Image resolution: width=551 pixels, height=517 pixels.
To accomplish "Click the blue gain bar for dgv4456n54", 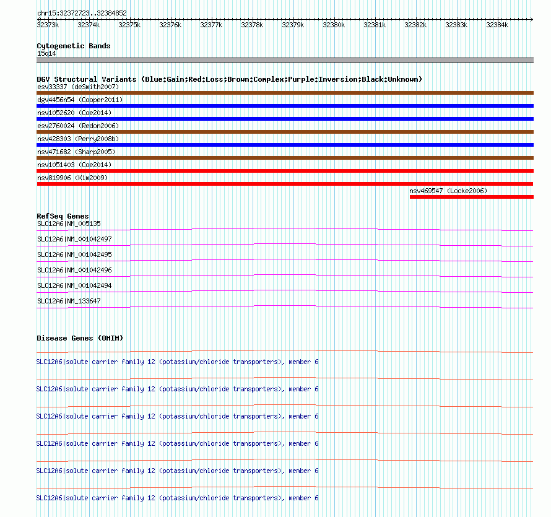I will [x=285, y=106].
